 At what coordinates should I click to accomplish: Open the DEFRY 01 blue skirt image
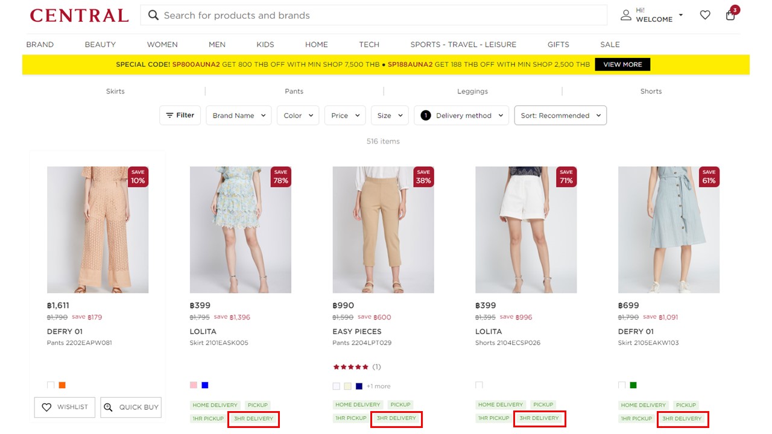coord(669,230)
